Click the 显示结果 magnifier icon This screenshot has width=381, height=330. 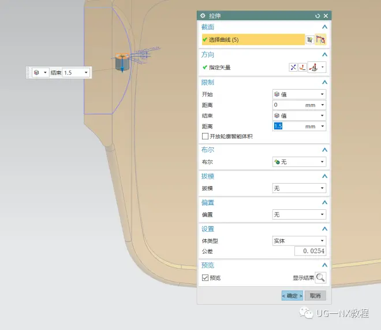[x=320, y=277]
